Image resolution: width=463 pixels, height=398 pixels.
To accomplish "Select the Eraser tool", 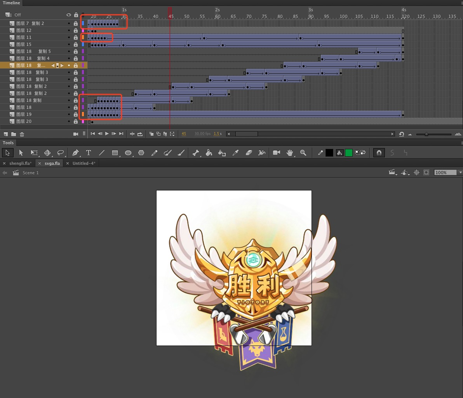I will (249, 153).
